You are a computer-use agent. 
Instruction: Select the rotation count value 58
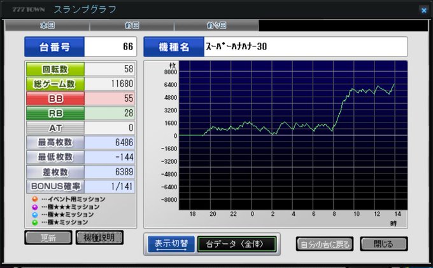pos(129,69)
